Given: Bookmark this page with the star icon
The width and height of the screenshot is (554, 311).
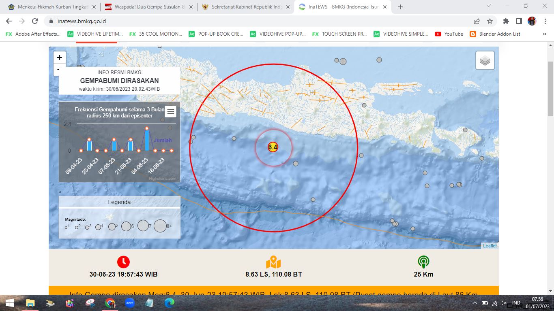Looking at the screenshot, I should click(x=490, y=21).
